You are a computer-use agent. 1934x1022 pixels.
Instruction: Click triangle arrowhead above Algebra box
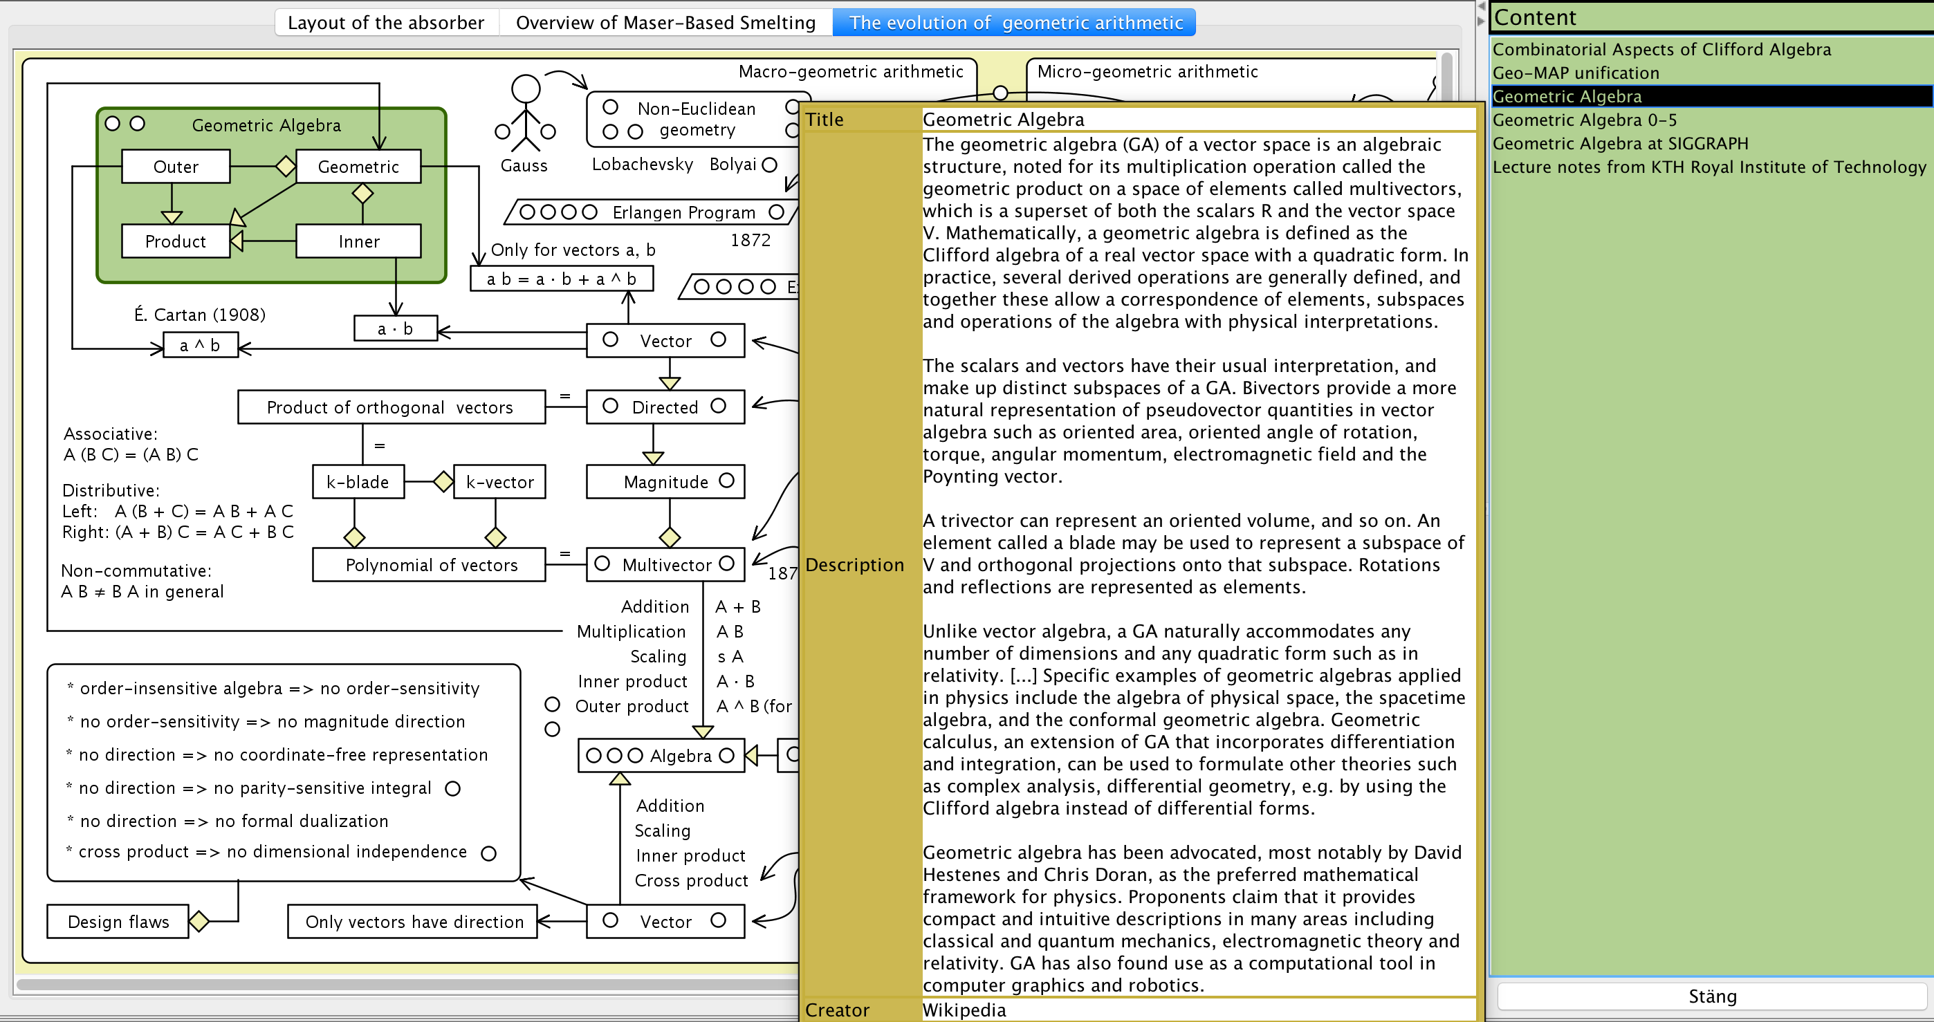pyautogui.click(x=703, y=731)
